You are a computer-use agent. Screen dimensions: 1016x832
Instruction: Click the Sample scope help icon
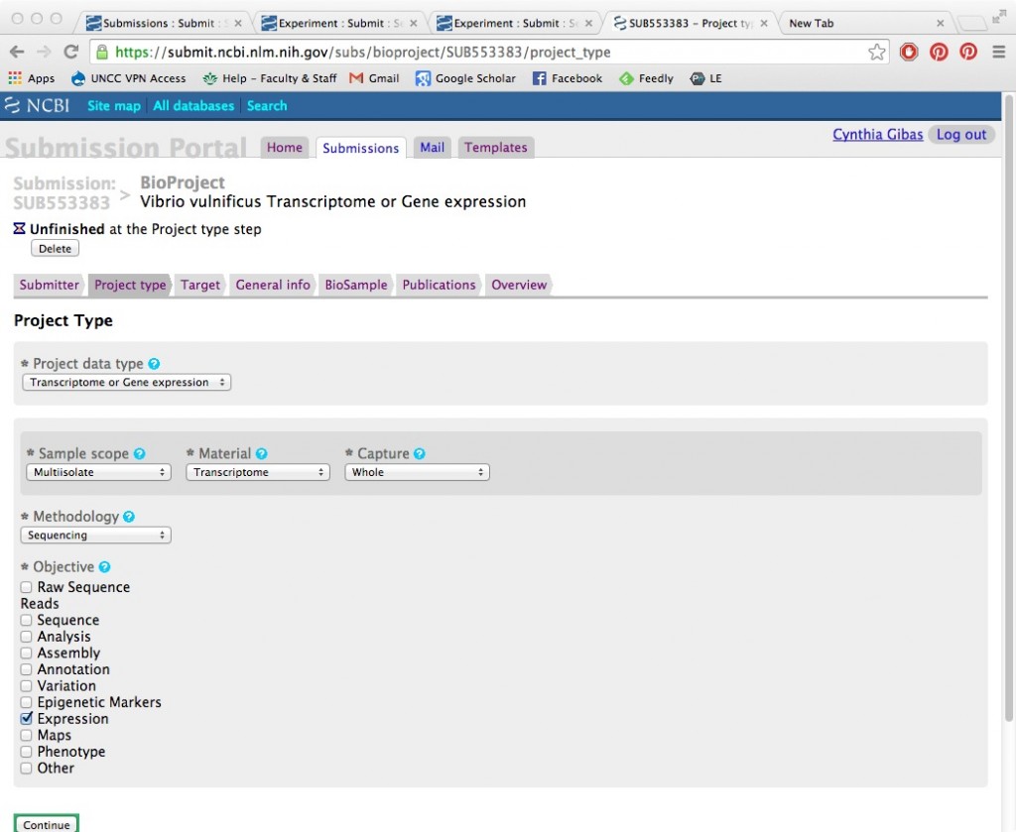[140, 454]
